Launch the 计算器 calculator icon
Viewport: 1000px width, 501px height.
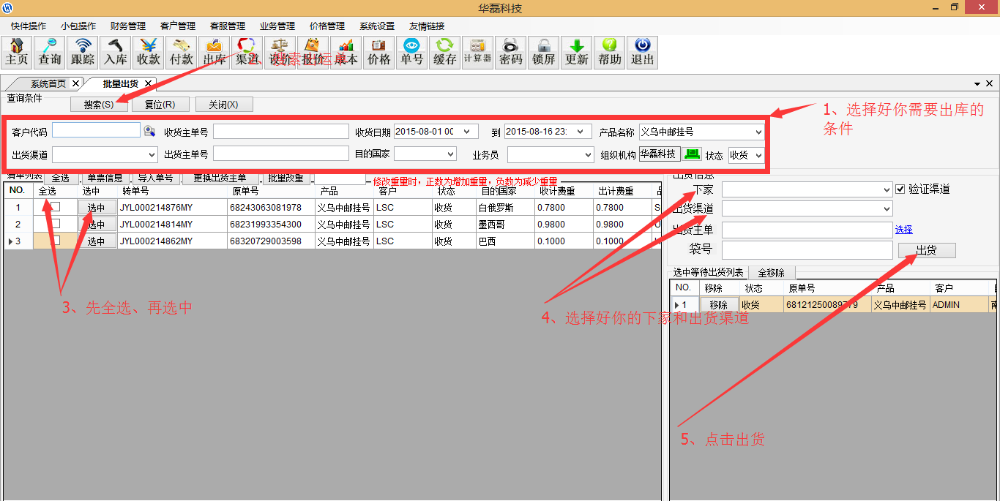pyautogui.click(x=477, y=53)
